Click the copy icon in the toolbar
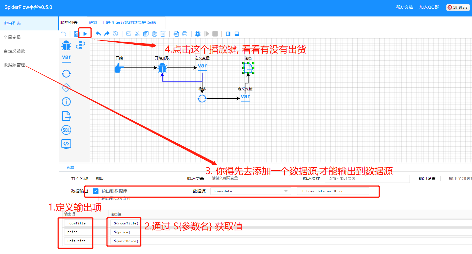The width and height of the screenshot is (472, 254). 146,33
